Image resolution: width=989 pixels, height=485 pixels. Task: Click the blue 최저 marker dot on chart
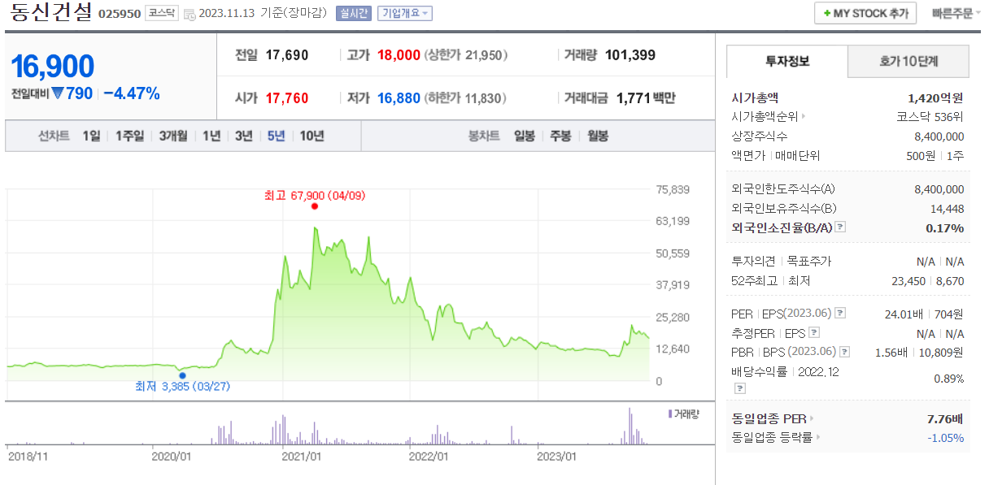[x=182, y=375]
